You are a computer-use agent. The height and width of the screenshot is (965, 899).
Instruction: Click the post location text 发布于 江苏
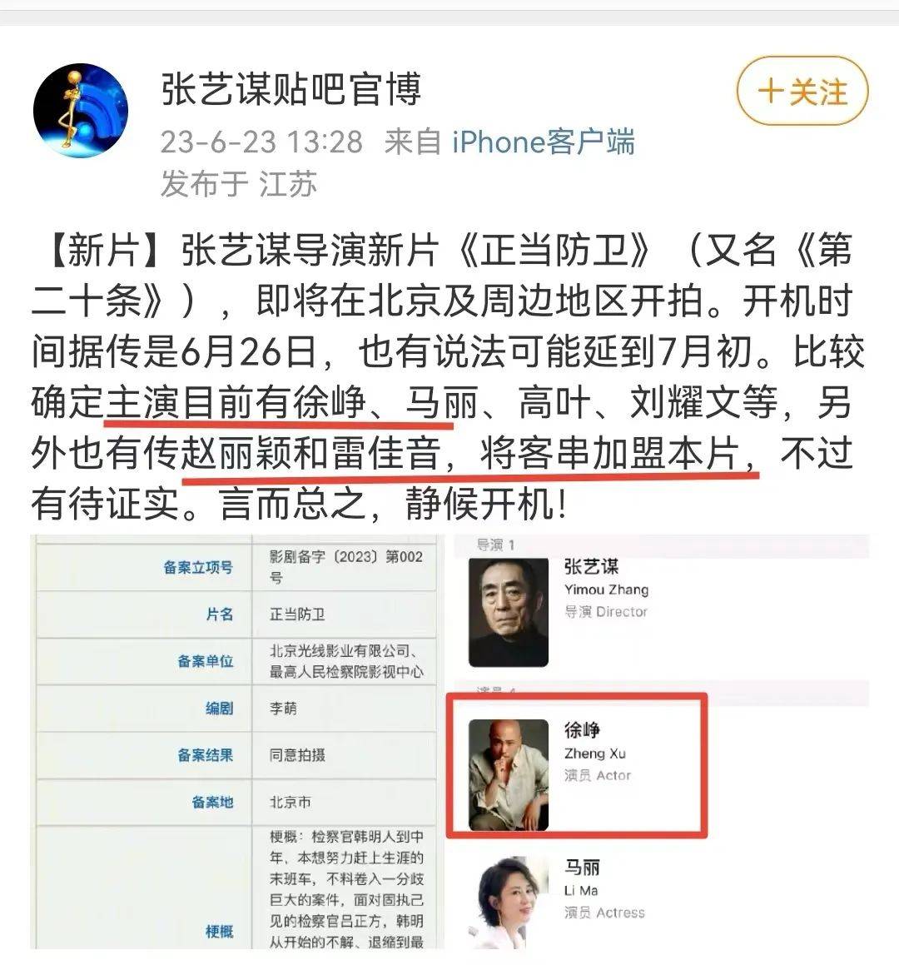(x=239, y=184)
